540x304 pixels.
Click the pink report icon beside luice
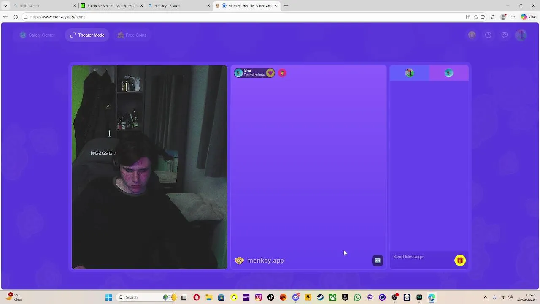pos(282,73)
